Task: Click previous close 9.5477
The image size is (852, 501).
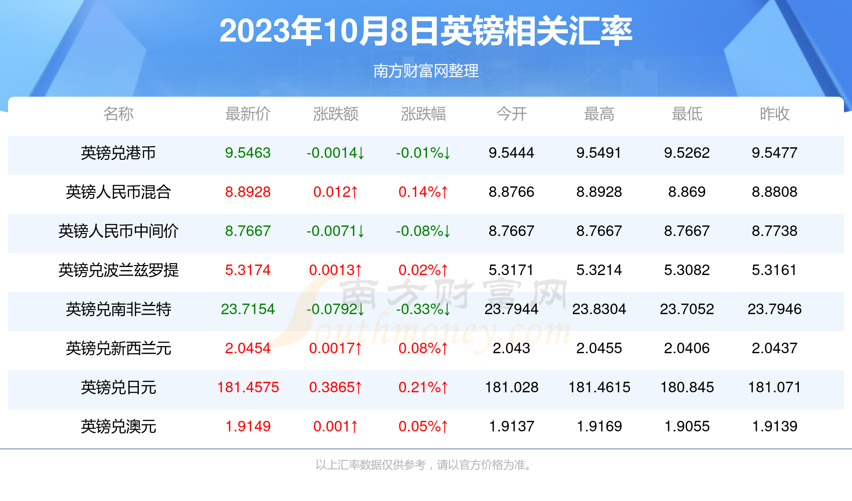Action: (774, 153)
